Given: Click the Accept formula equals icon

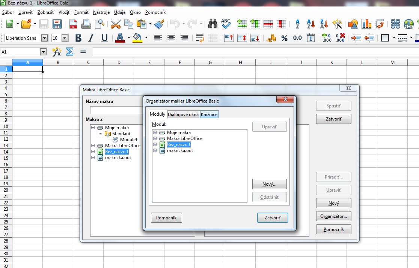Looking at the screenshot, I should click(x=83, y=52).
